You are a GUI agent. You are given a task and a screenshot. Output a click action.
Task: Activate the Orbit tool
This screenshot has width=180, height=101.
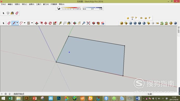click(x=75, y=23)
